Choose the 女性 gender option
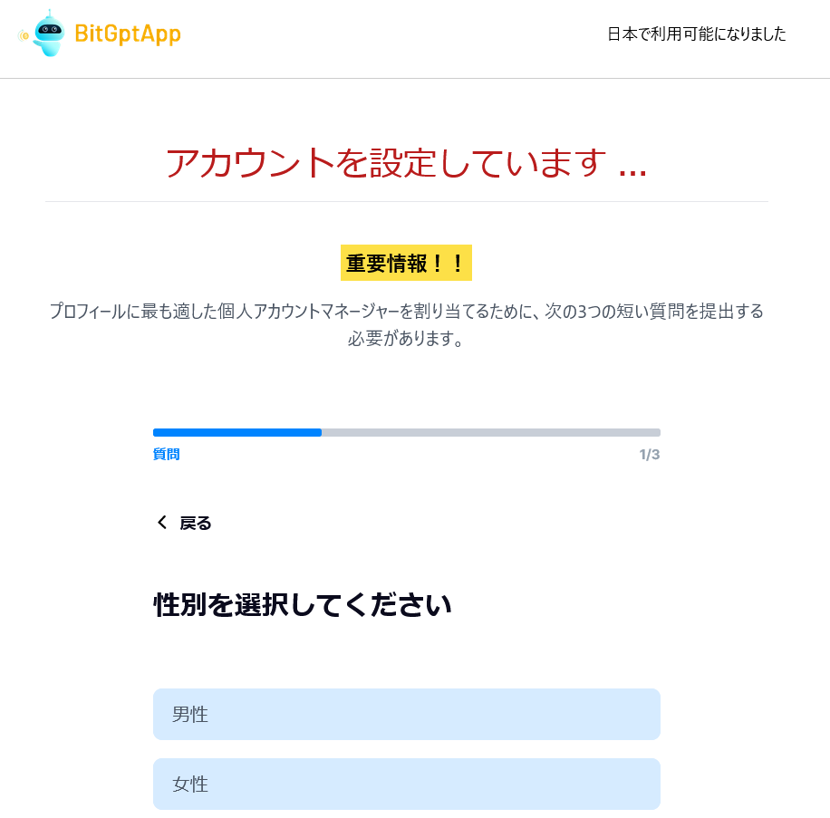This screenshot has height=818, width=830. point(406,784)
